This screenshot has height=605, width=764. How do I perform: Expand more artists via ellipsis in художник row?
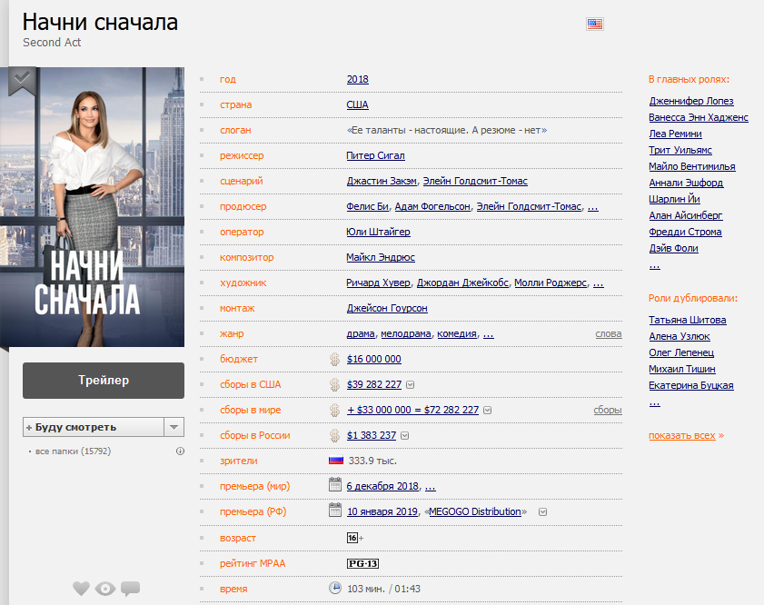click(599, 283)
